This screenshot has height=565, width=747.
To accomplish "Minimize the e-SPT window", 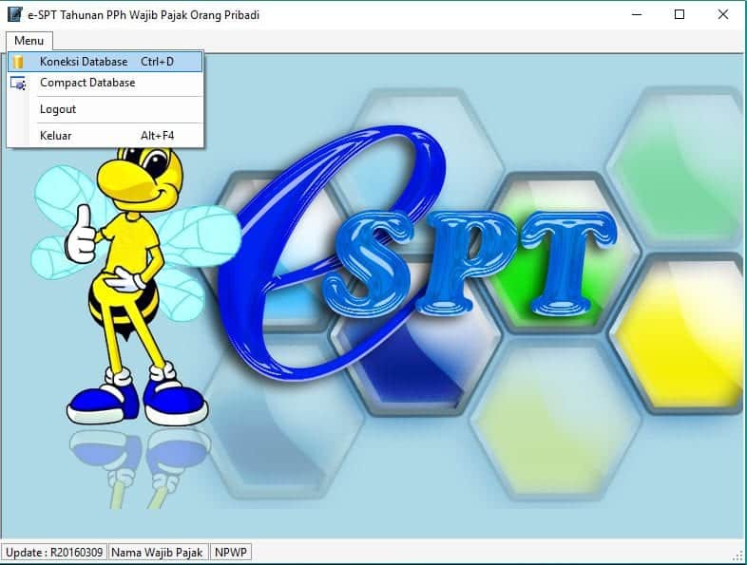I will coord(637,15).
